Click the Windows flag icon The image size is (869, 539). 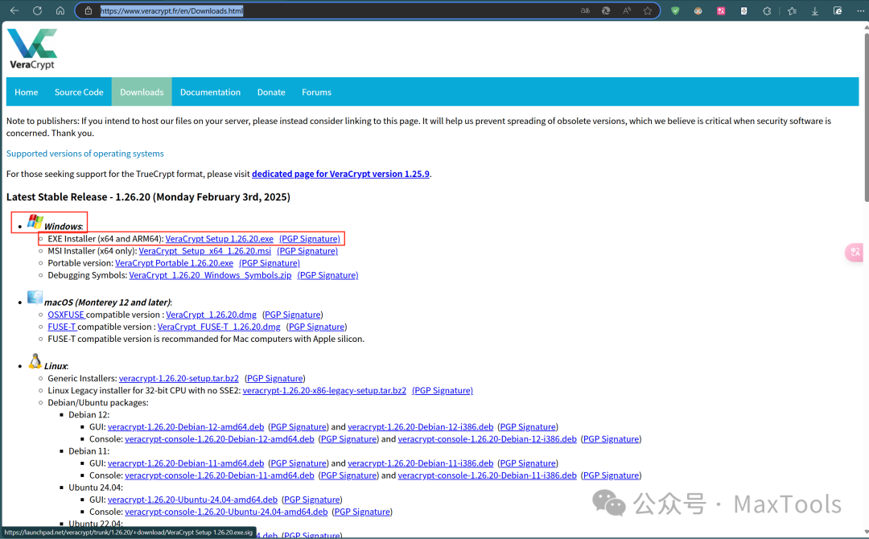pos(35,221)
